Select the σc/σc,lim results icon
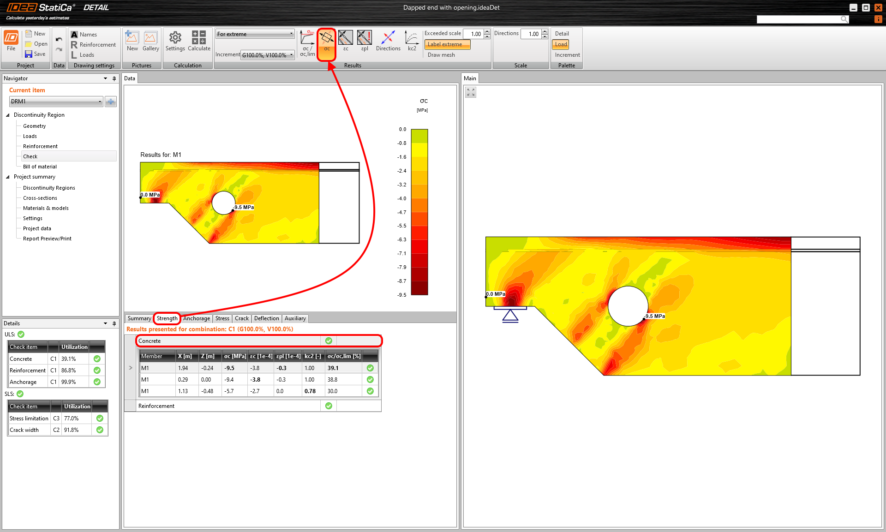Viewport: 886px width, 532px height. point(307,43)
